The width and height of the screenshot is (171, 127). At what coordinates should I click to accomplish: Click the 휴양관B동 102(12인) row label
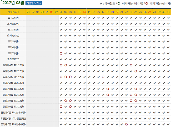tap(13, 95)
